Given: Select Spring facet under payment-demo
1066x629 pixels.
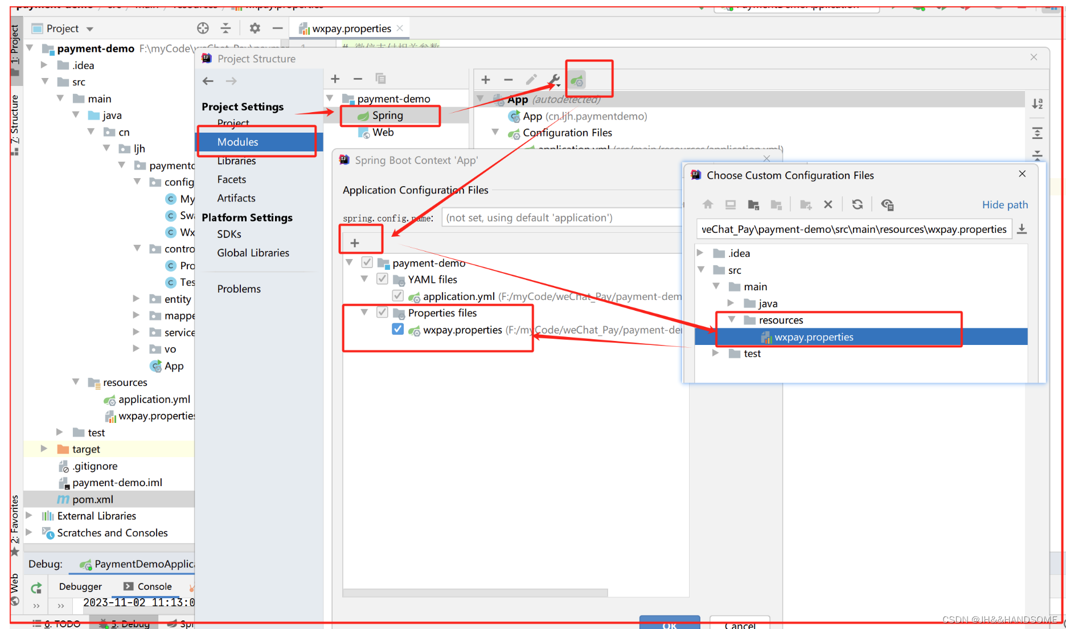Looking at the screenshot, I should [x=387, y=116].
